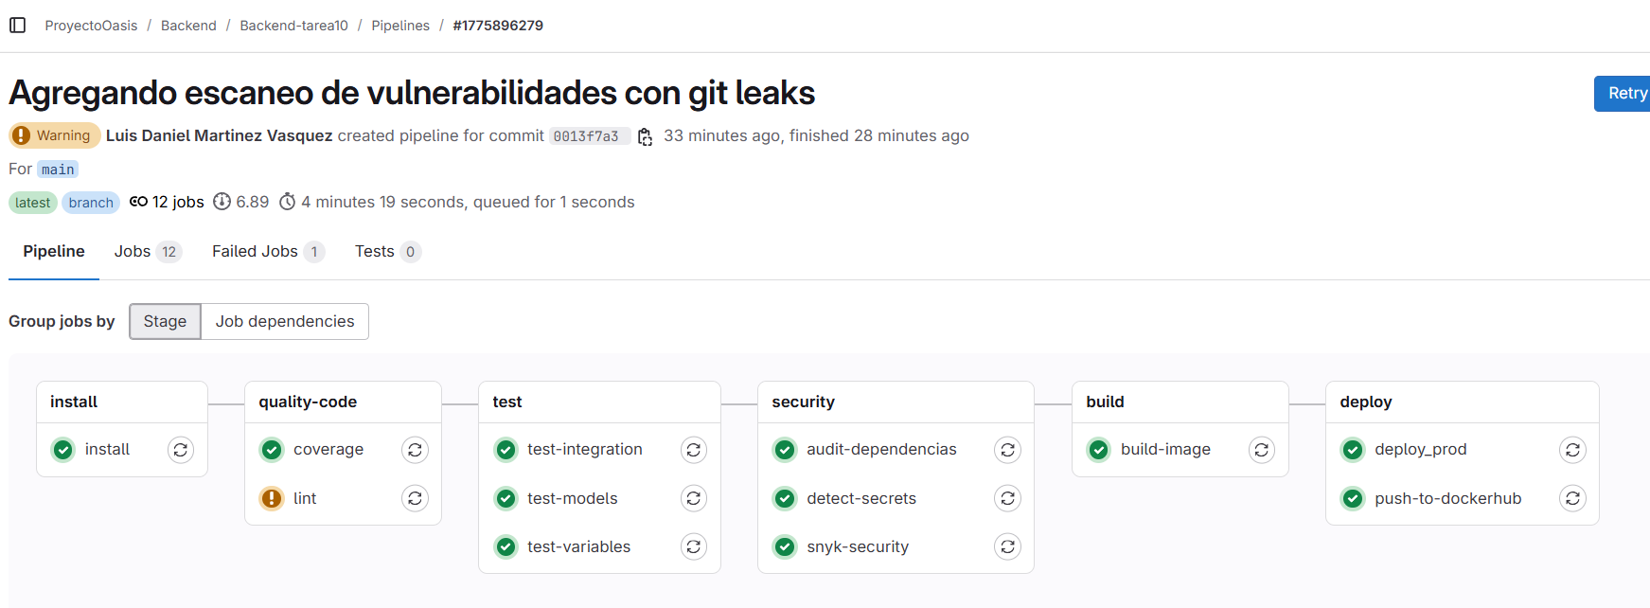Retry the push-to-dockerhub job

[x=1572, y=498]
